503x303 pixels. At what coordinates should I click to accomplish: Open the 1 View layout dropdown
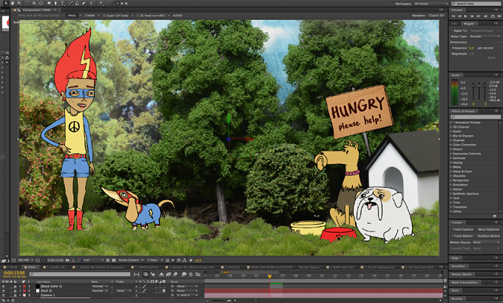(155, 260)
